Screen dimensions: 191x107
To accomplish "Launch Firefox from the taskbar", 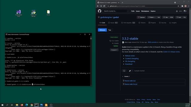I will (22, 105).
